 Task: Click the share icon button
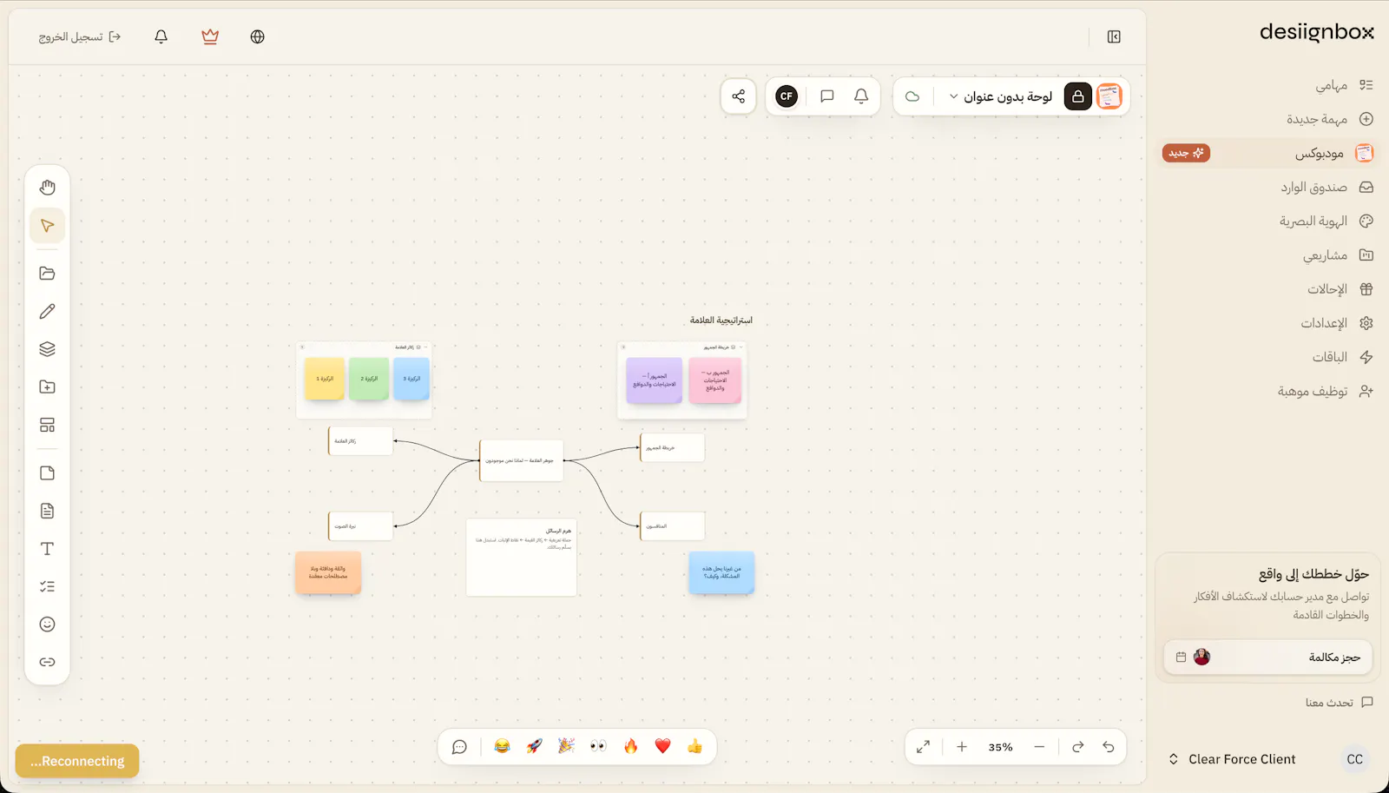[x=738, y=96]
